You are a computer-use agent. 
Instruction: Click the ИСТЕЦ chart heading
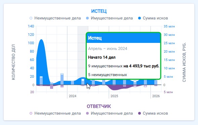99,11
